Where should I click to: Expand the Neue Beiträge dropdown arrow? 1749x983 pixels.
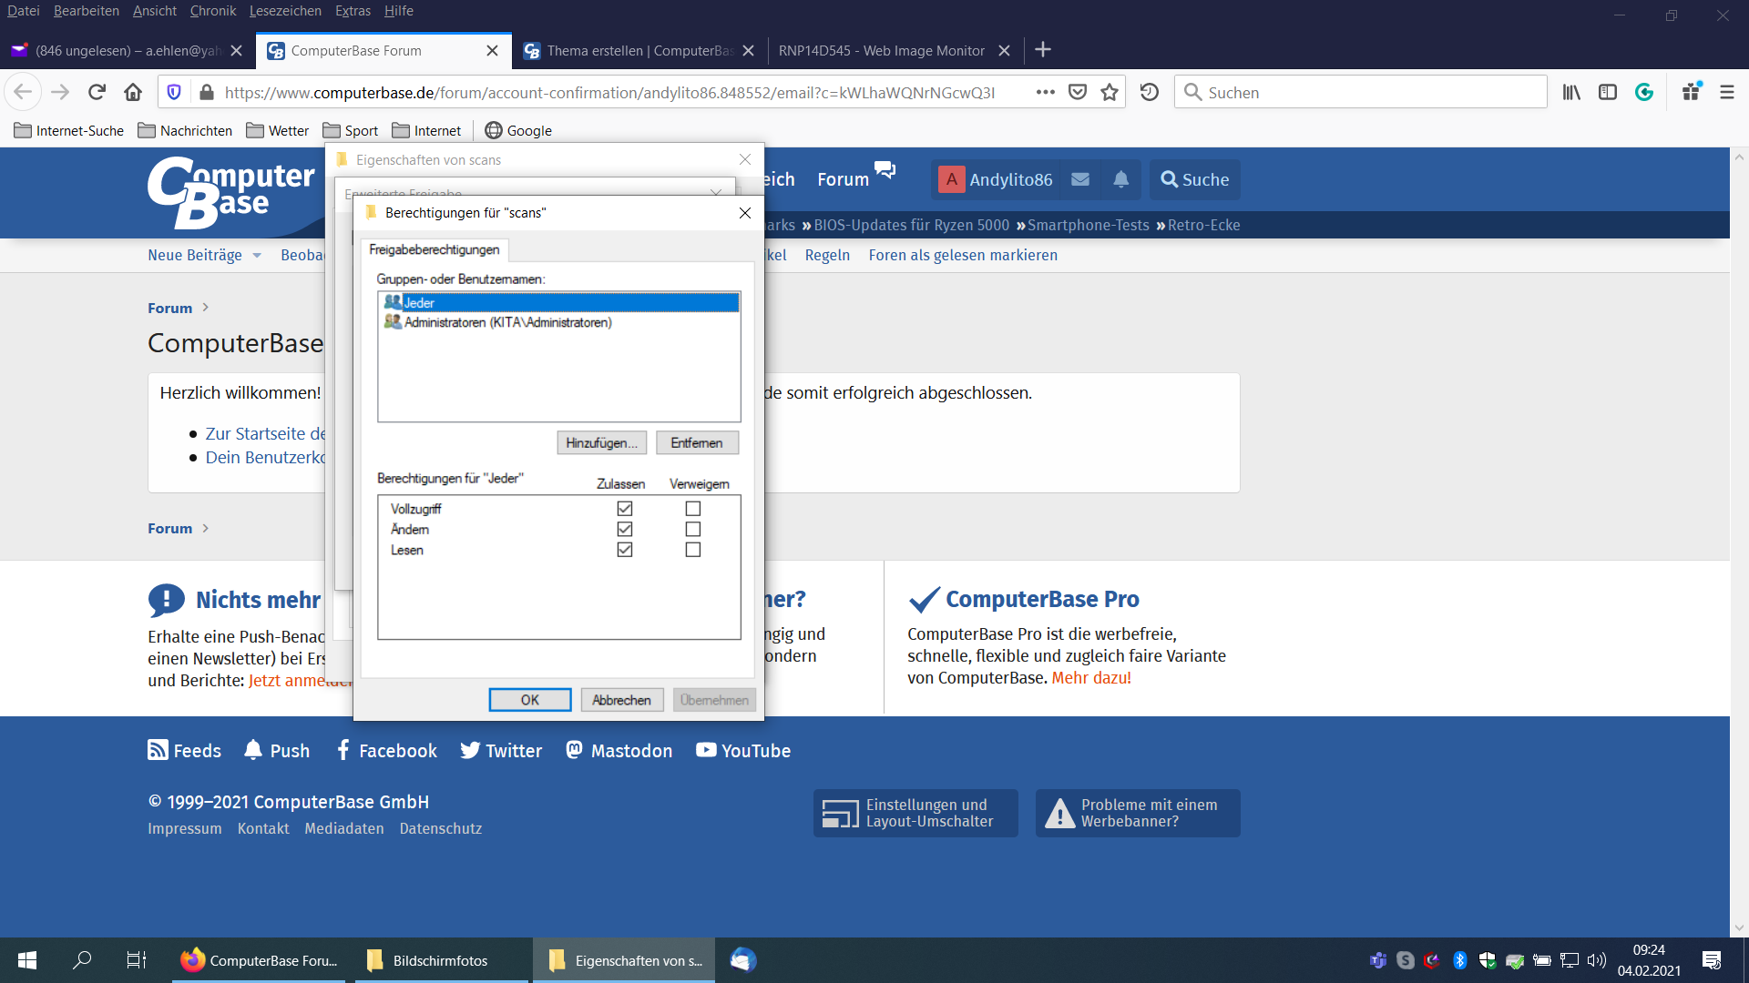[257, 256]
